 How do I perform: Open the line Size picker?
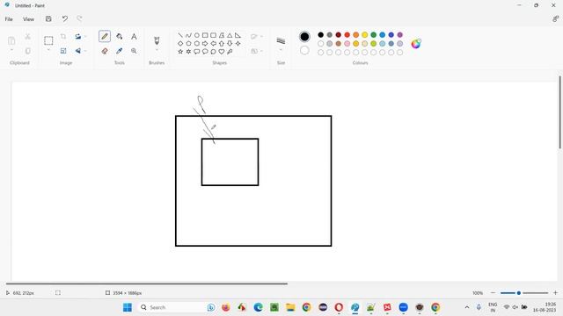coord(281,41)
